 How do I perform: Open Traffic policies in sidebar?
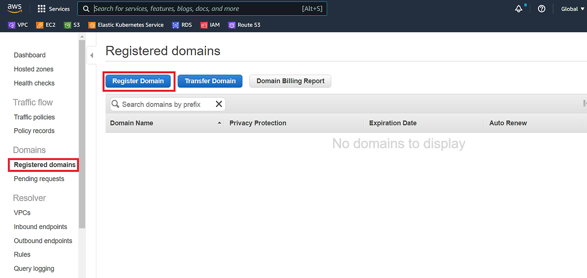34,117
